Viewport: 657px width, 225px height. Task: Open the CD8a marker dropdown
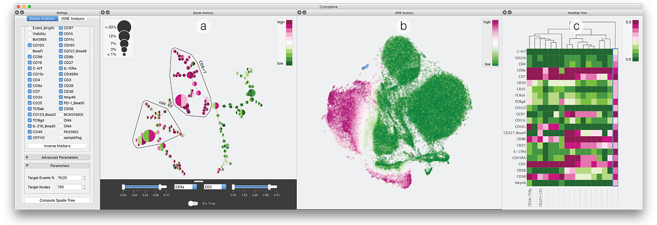pyautogui.click(x=185, y=187)
